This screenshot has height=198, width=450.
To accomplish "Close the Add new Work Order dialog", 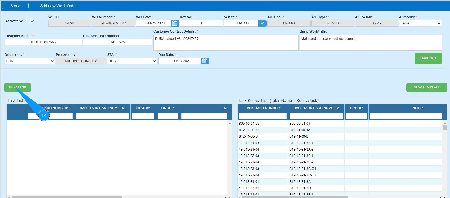I will 15,6.
